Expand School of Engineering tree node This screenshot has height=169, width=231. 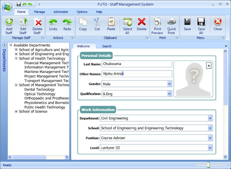(16, 54)
